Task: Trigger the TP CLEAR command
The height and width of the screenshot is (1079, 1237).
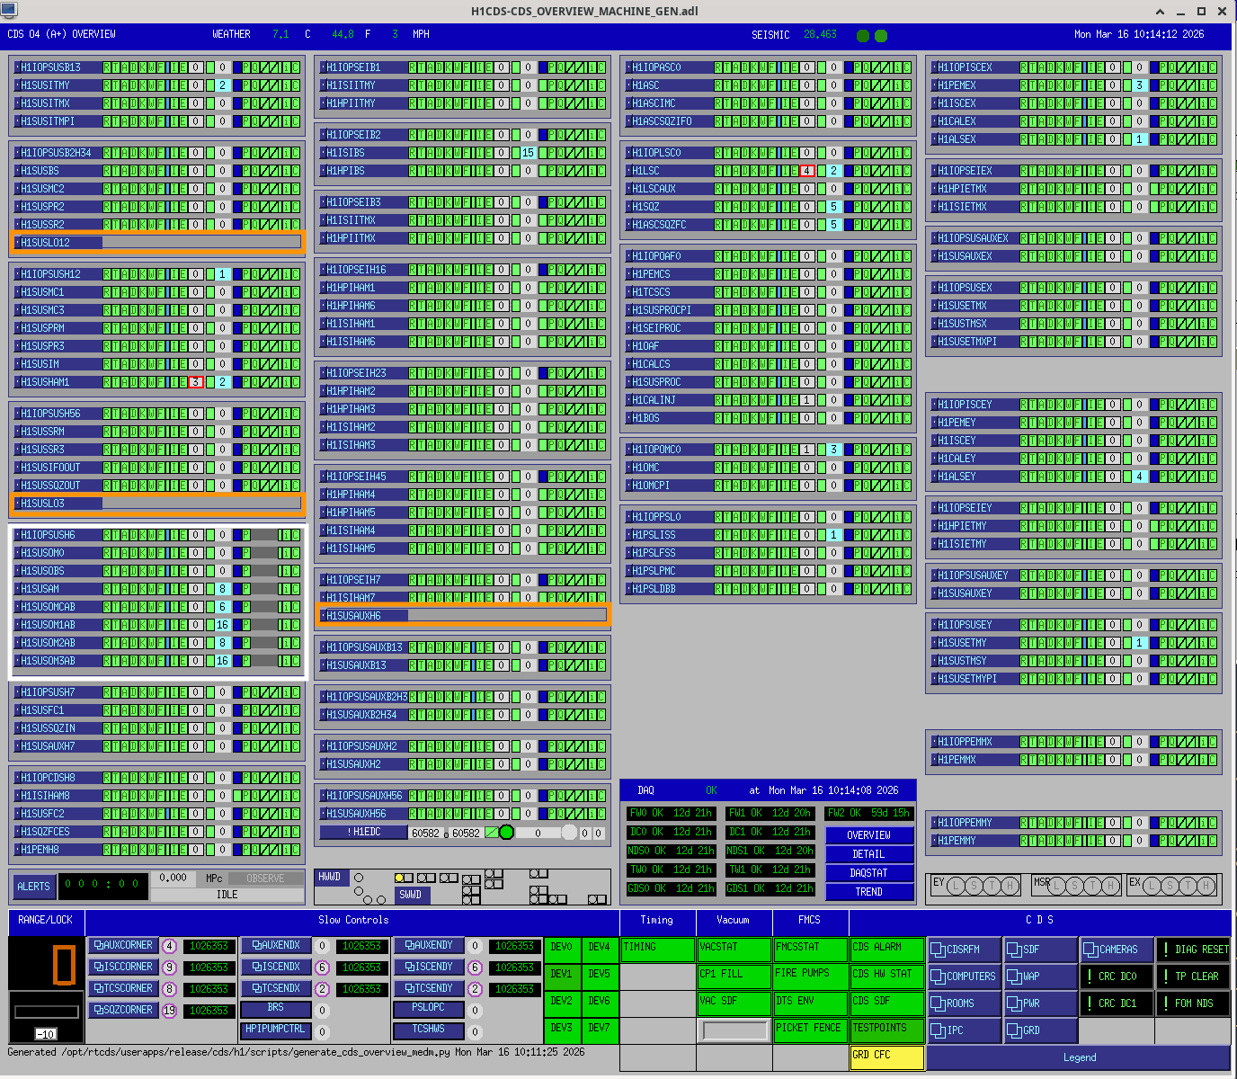Action: click(x=1193, y=976)
